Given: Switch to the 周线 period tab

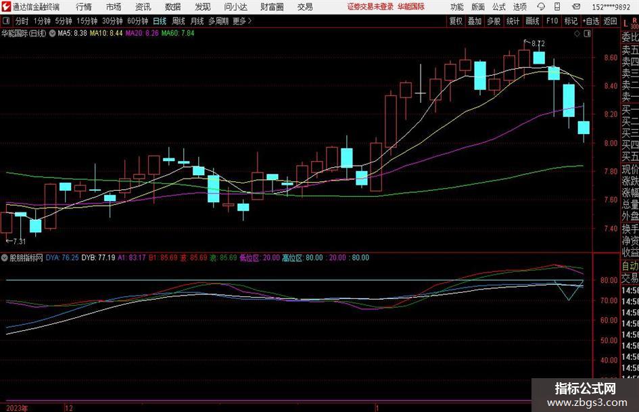Looking at the screenshot, I should coord(179,21).
